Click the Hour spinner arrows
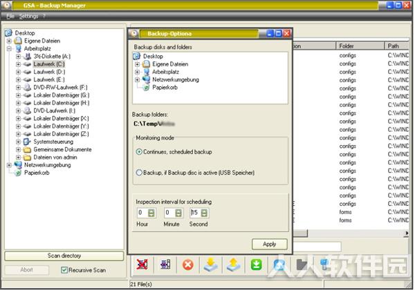 [x=151, y=213]
